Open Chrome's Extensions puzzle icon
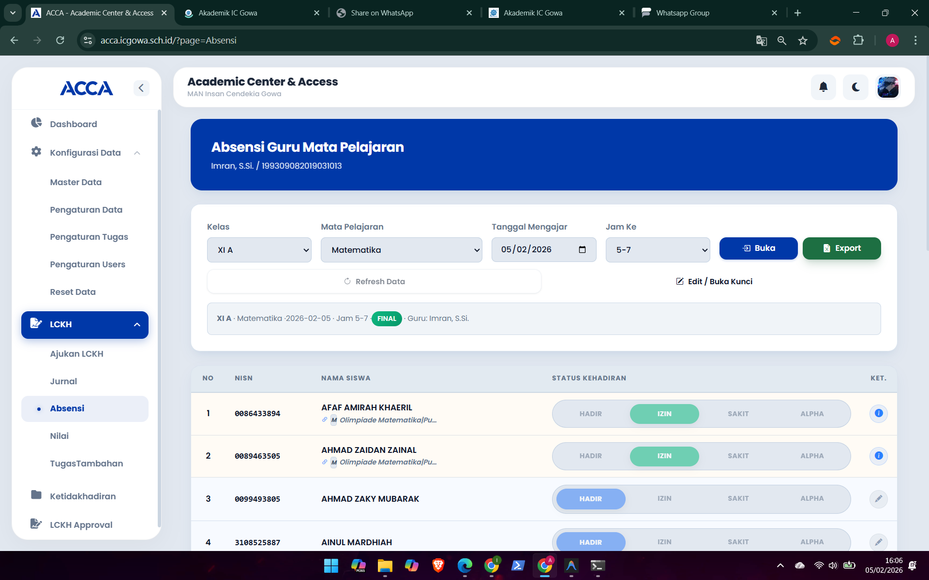This screenshot has height=580, width=929. tap(858, 40)
